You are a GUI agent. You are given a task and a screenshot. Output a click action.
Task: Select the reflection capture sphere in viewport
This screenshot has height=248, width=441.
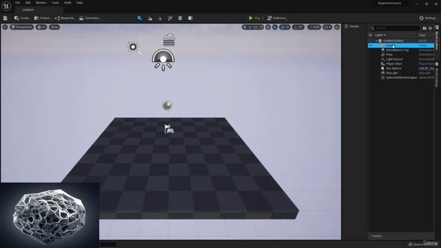click(167, 105)
